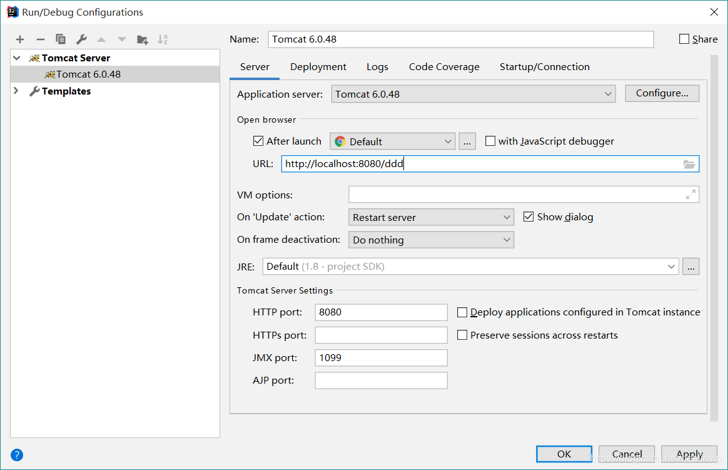Focus the HTTPs port field
Image resolution: width=728 pixels, height=470 pixels.
pyautogui.click(x=381, y=335)
